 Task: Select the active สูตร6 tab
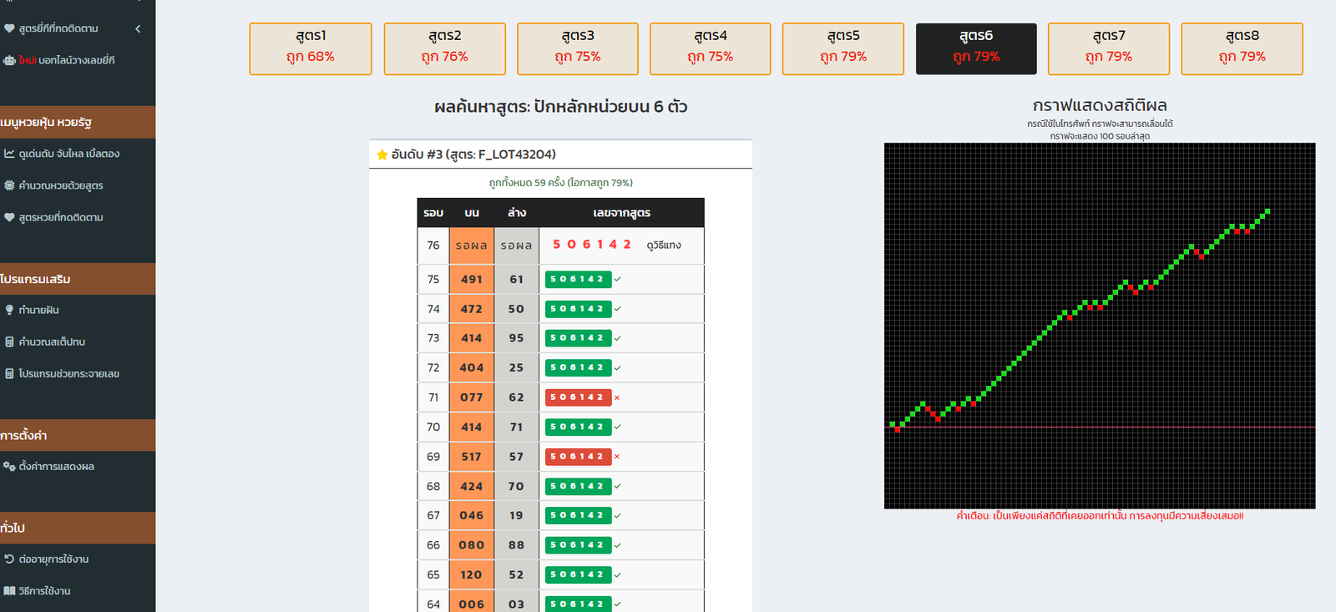976,48
